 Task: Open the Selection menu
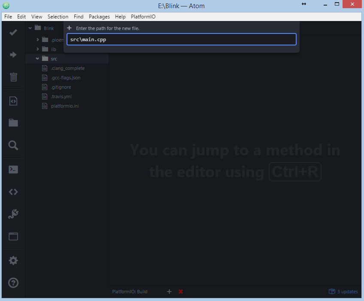pos(58,17)
